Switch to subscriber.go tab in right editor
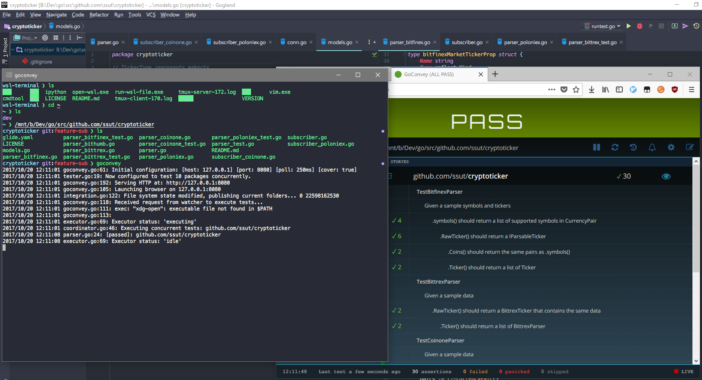The width and height of the screenshot is (702, 380). click(467, 42)
